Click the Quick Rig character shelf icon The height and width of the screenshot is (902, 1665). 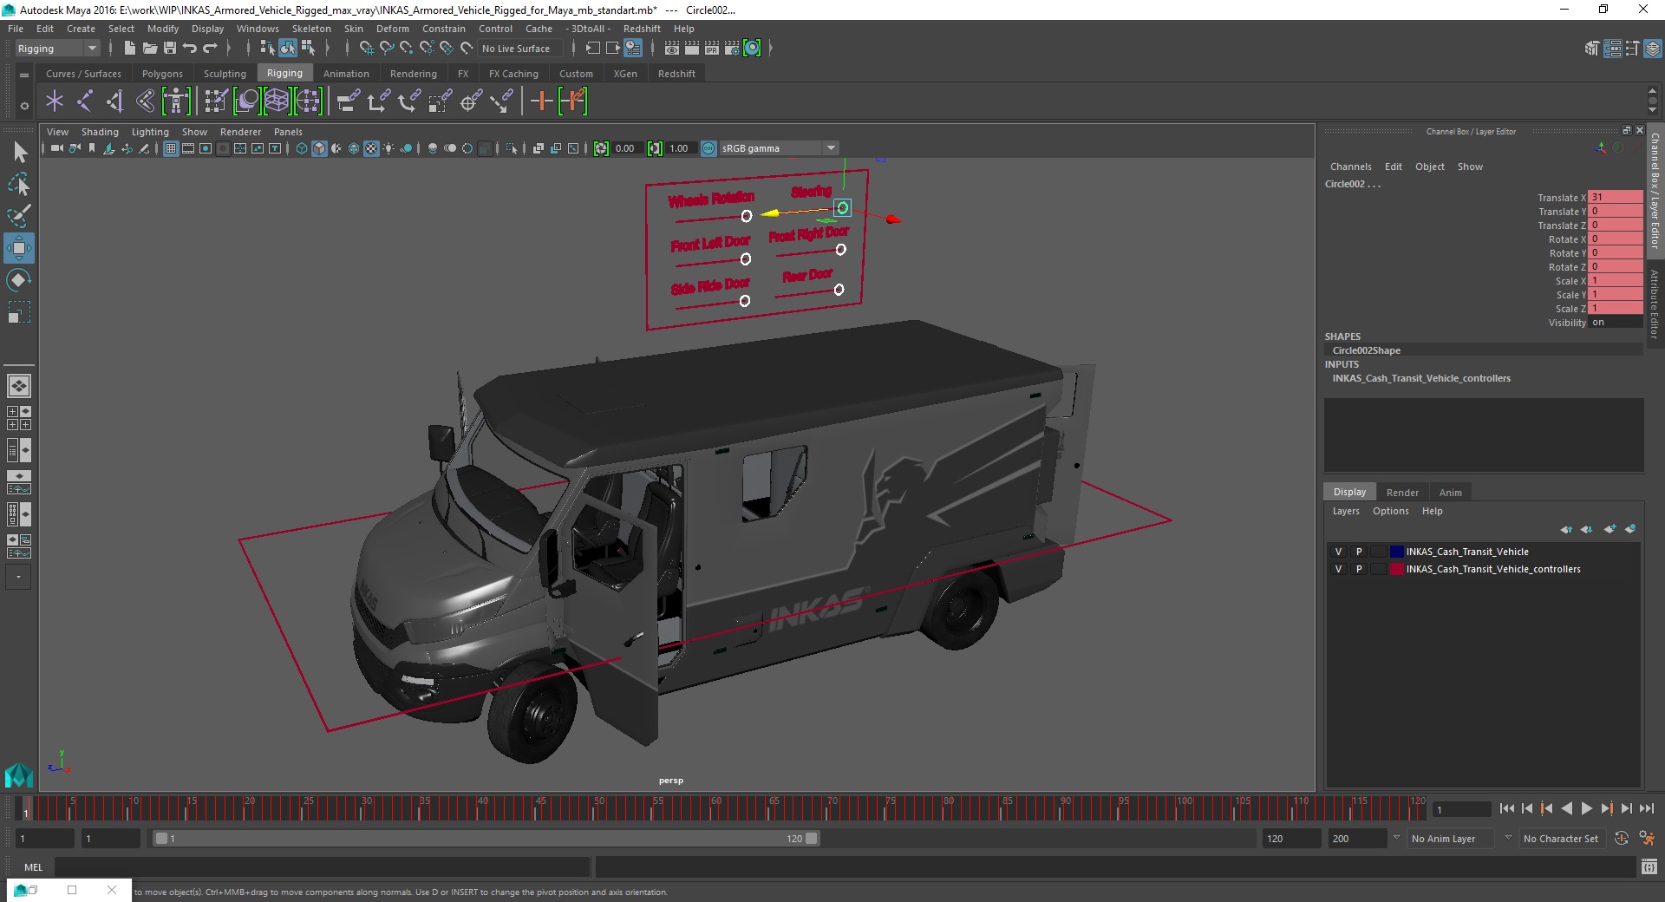click(x=176, y=101)
